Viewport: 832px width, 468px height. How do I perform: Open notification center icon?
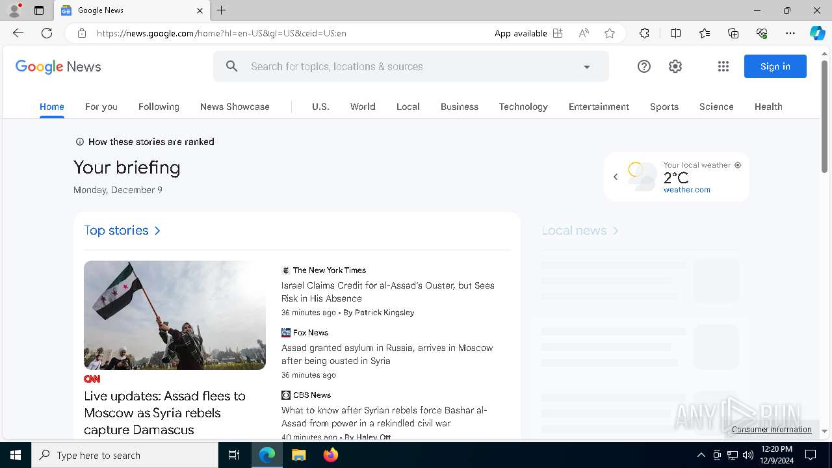pos(811,455)
